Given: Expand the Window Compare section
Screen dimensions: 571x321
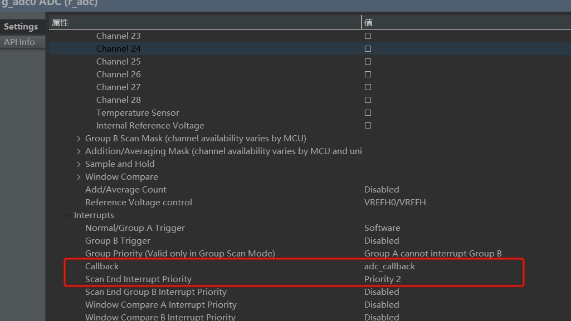Looking at the screenshot, I should point(79,177).
